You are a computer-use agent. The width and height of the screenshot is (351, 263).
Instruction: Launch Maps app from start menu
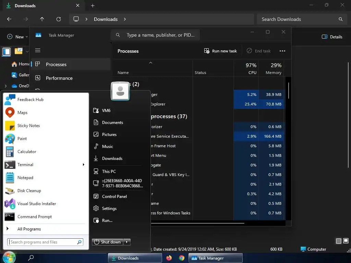(46, 112)
